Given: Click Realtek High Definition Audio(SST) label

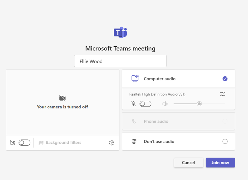Looking at the screenshot, I should pos(157,94).
